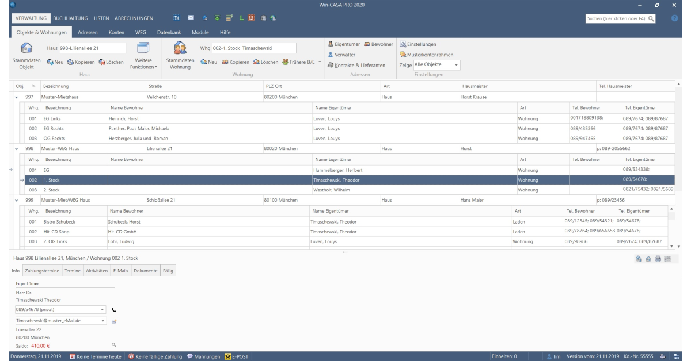Select row Bistro Schubeck
The image size is (691, 361).
coord(345,222)
